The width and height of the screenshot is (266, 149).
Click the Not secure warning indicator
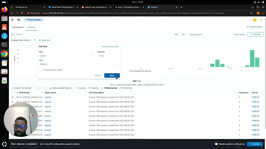click(34, 13)
